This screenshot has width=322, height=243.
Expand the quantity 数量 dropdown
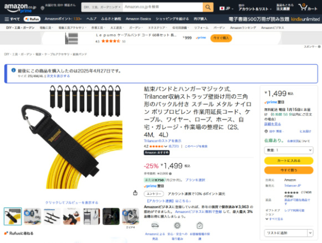click(x=289, y=150)
